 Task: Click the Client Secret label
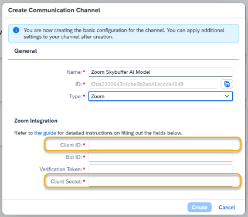(67, 182)
